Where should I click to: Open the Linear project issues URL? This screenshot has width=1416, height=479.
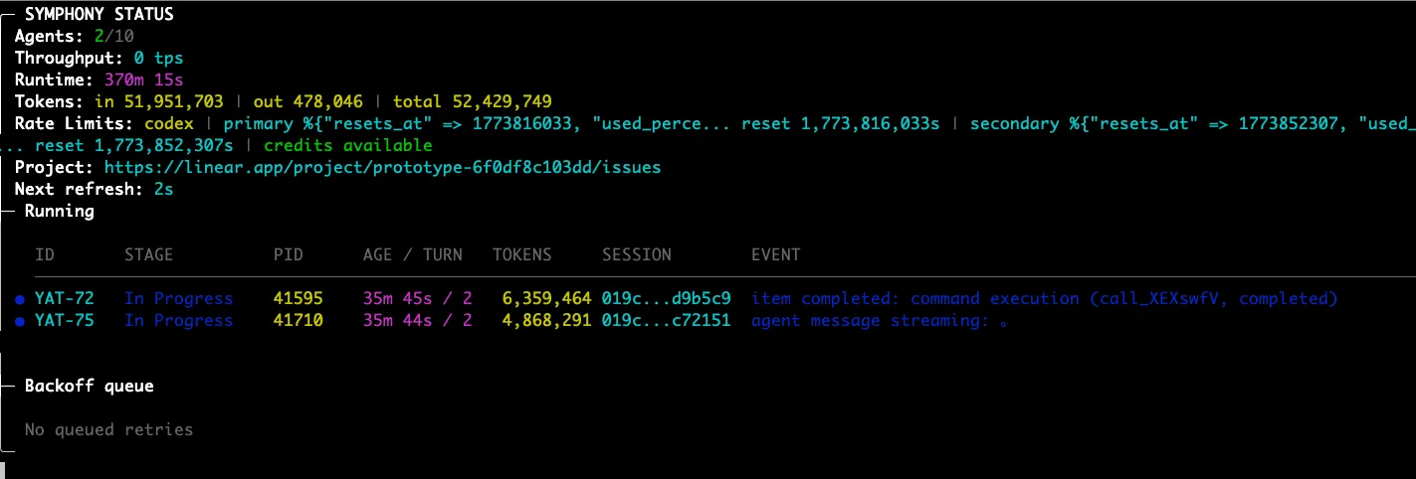pyautogui.click(x=382, y=167)
